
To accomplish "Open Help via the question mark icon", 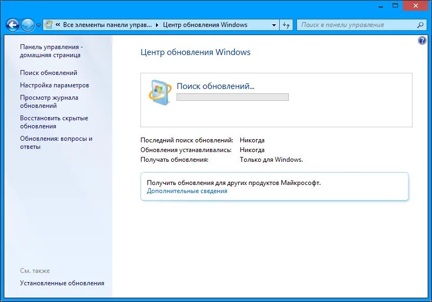I will pos(422,40).
